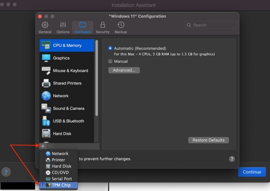Select USB & Bluetooth in hardware list
This screenshot has width=270, height=191.
[x=67, y=121]
